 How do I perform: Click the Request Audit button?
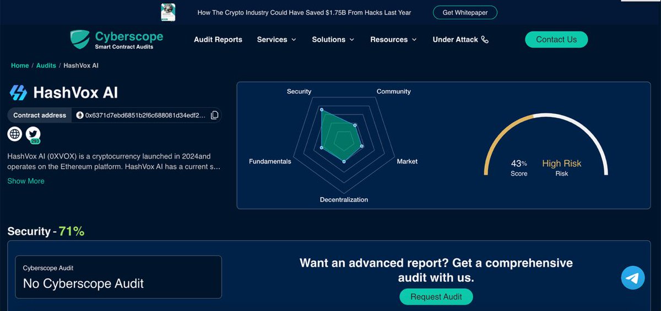(x=436, y=297)
